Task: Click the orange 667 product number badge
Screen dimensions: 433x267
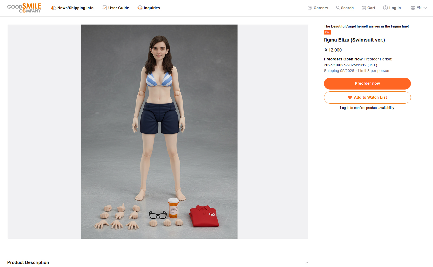Action: 327,32
